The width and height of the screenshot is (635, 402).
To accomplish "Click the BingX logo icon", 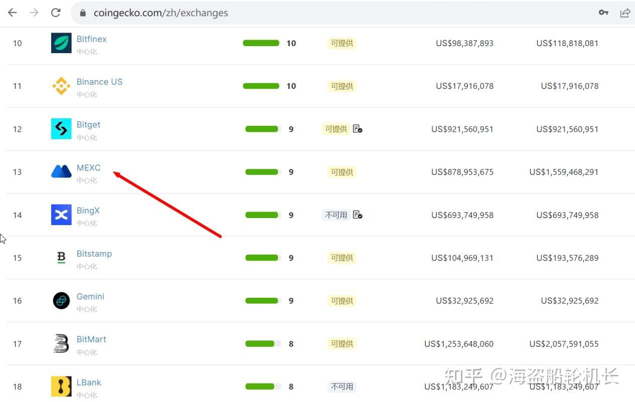I will coord(61,215).
